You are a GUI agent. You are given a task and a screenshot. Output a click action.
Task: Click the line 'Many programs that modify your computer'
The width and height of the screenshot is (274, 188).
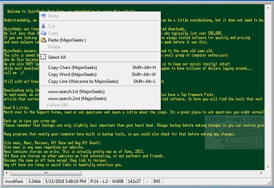[x=119, y=134]
